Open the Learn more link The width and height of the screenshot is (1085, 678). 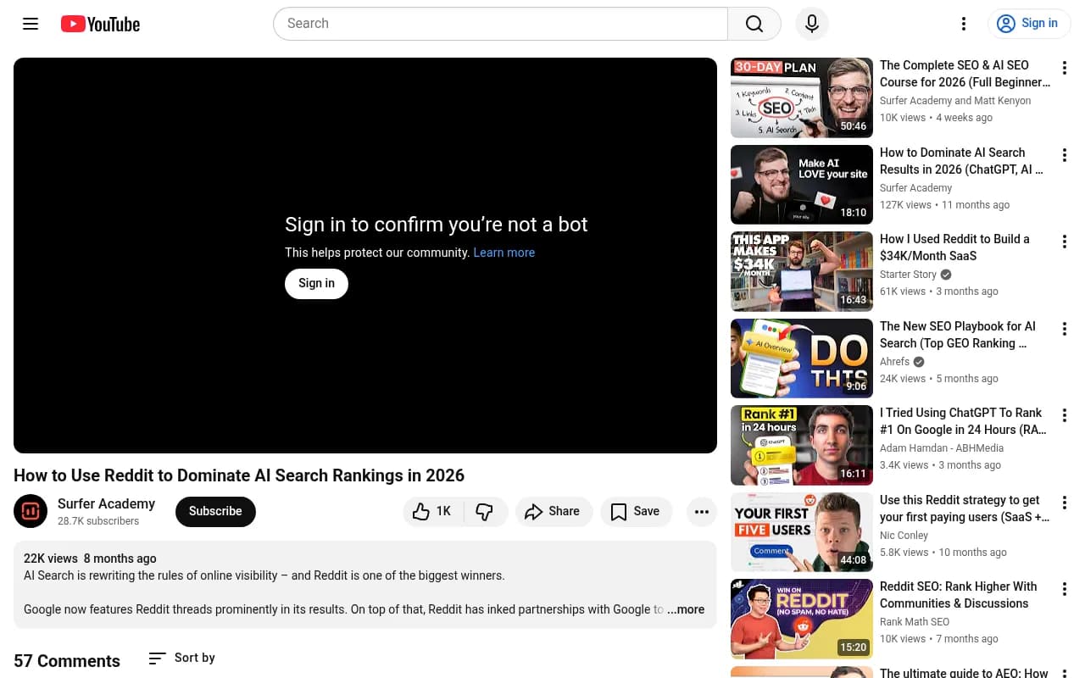coord(504,253)
